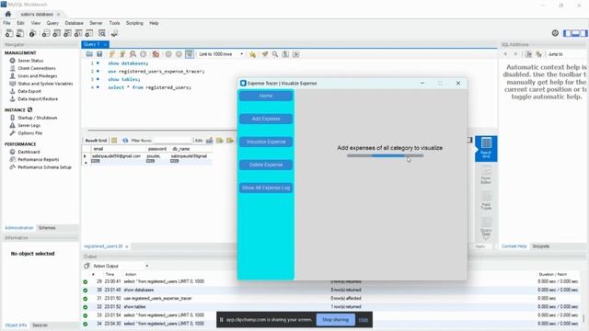Beautify the query with broom icon
Image resolution: width=589 pixels, height=331 pixels.
265,54
